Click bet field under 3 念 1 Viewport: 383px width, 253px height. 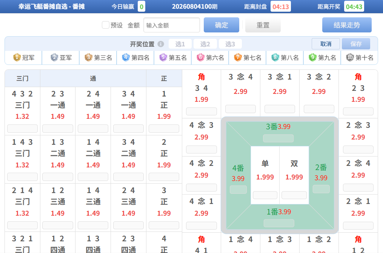tap(280, 109)
